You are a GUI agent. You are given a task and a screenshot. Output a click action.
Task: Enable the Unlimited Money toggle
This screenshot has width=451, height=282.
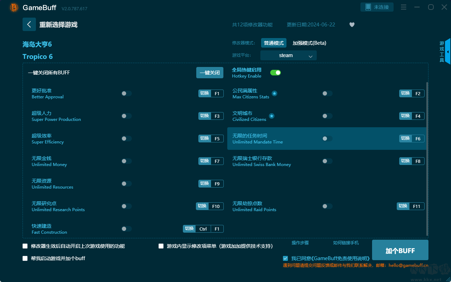coord(126,161)
